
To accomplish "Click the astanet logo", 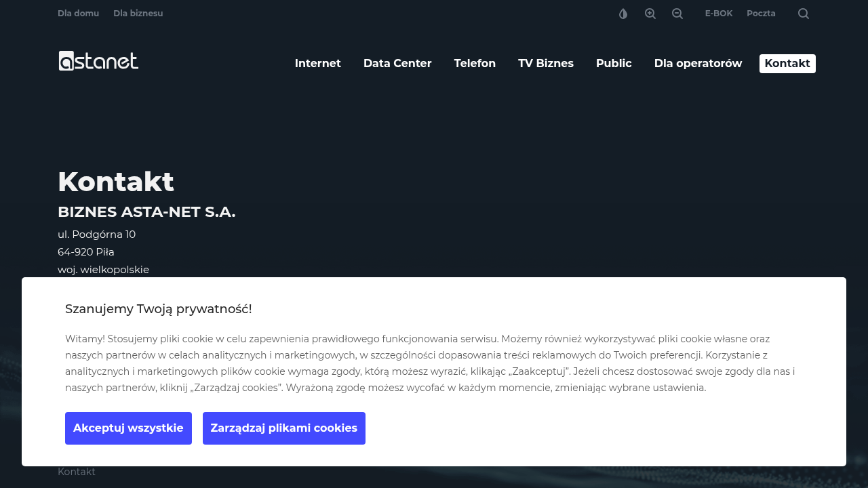I will [98, 61].
